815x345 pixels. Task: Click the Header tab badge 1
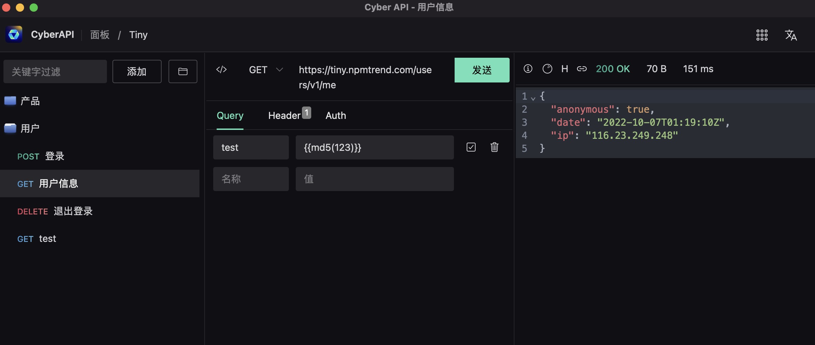[306, 113]
